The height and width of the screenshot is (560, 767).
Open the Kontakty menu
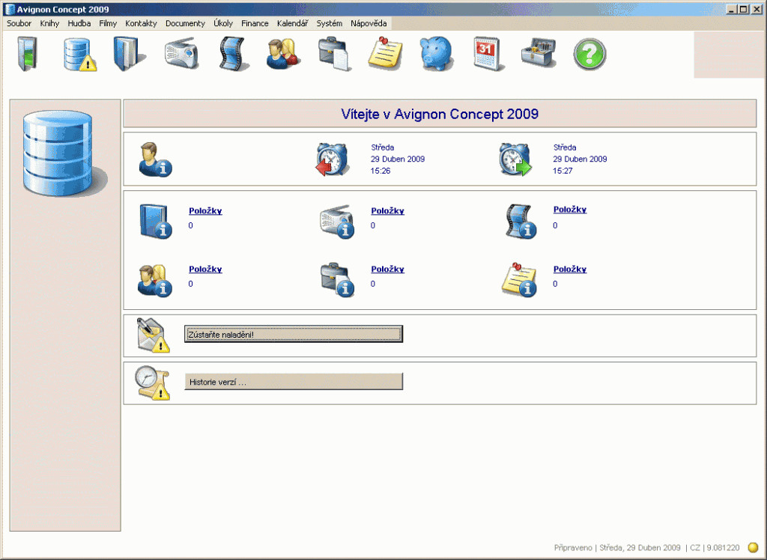coord(141,23)
